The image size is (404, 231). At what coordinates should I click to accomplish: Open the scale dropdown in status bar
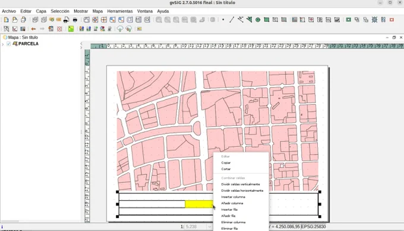pyautogui.click(x=209, y=226)
